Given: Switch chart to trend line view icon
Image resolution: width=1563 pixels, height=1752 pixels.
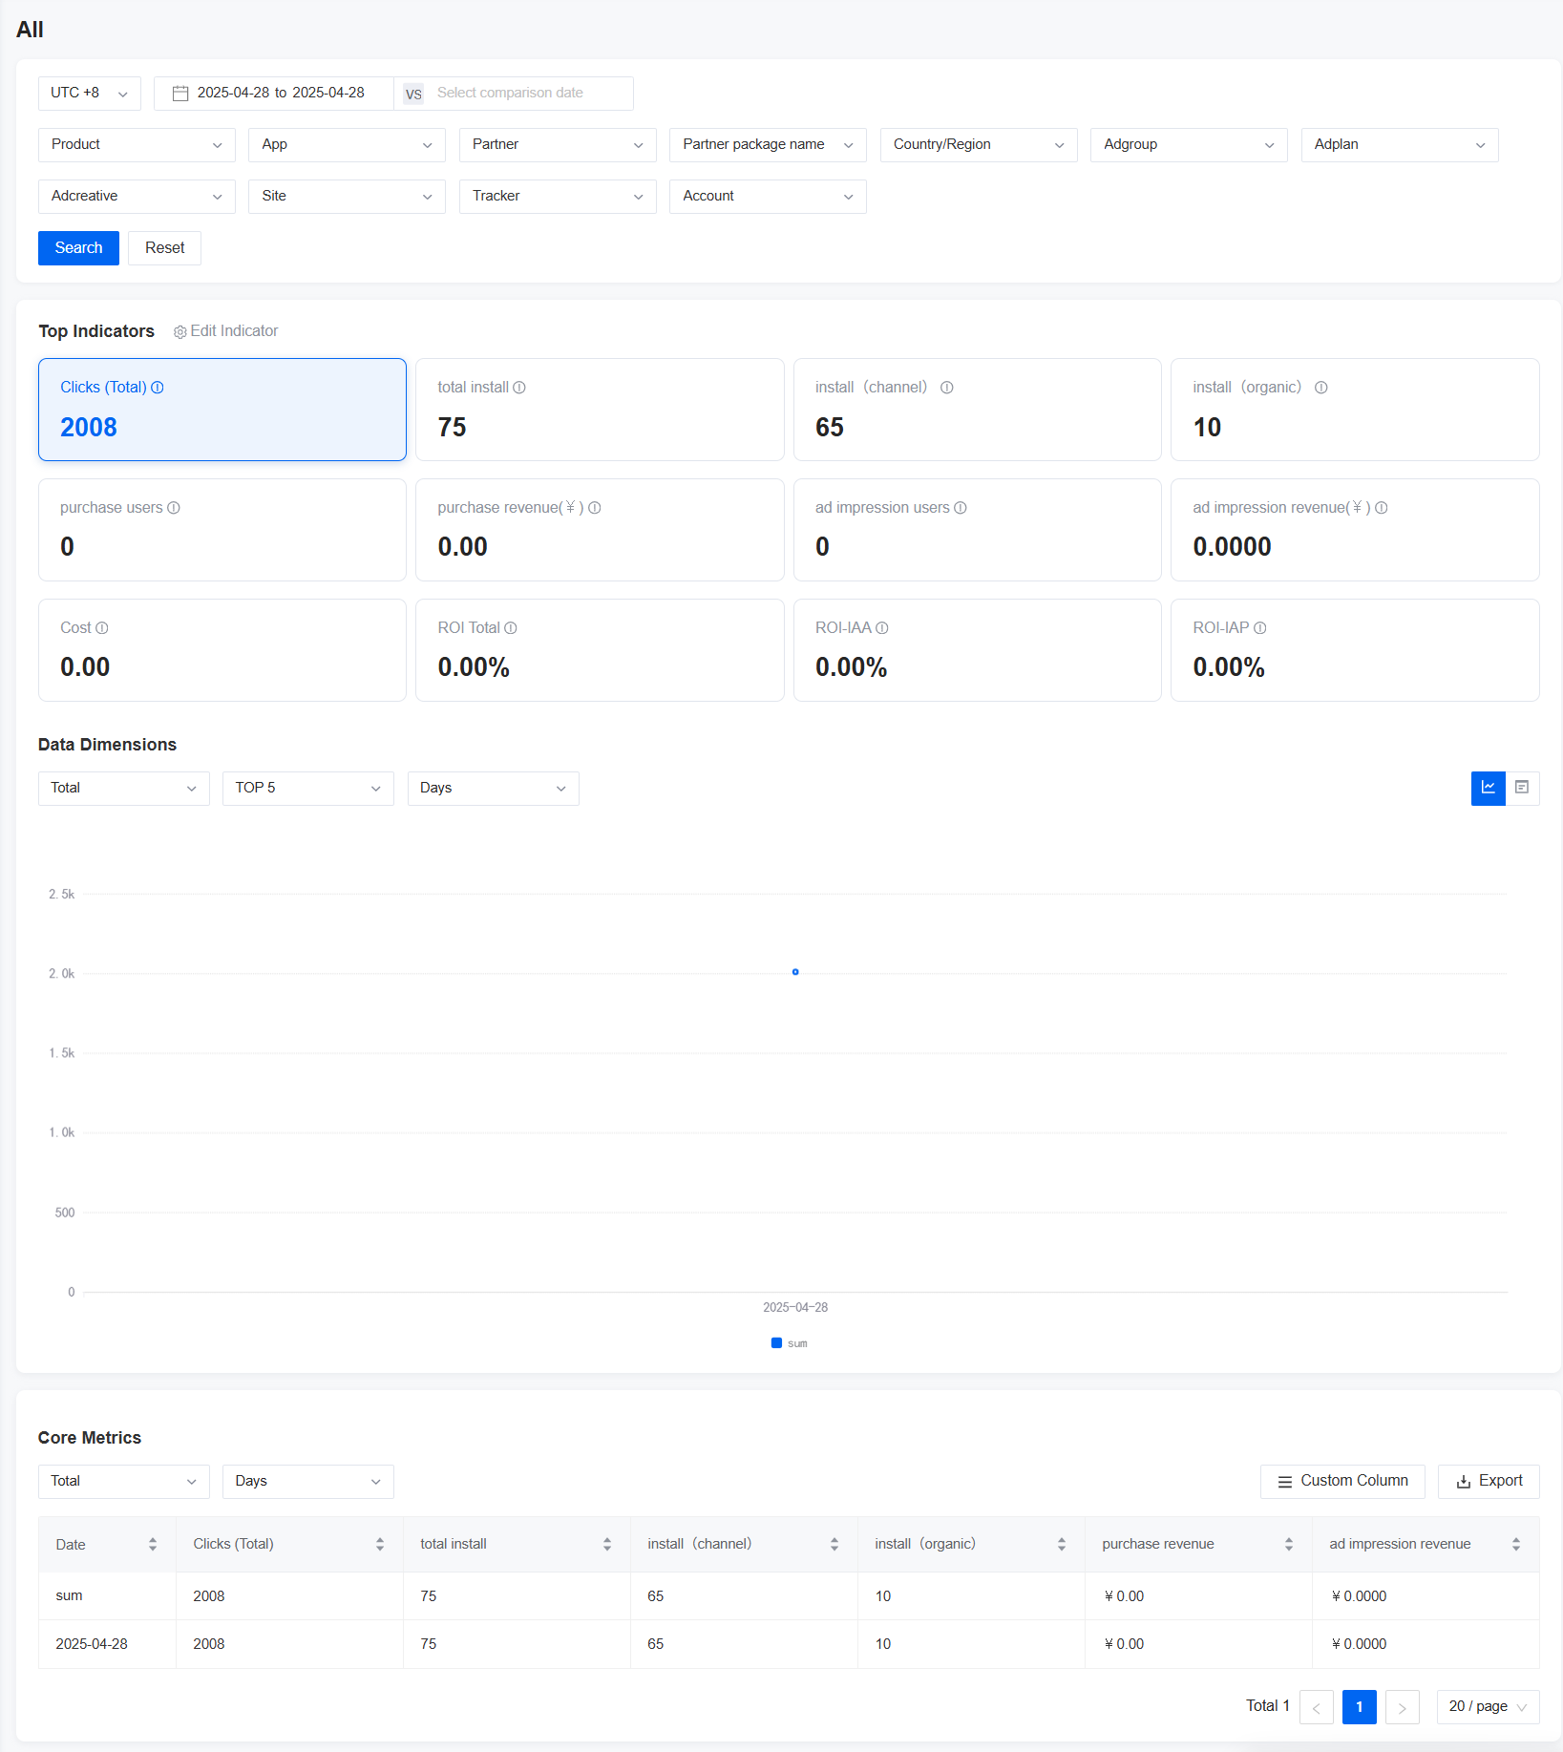Looking at the screenshot, I should click(x=1488, y=788).
